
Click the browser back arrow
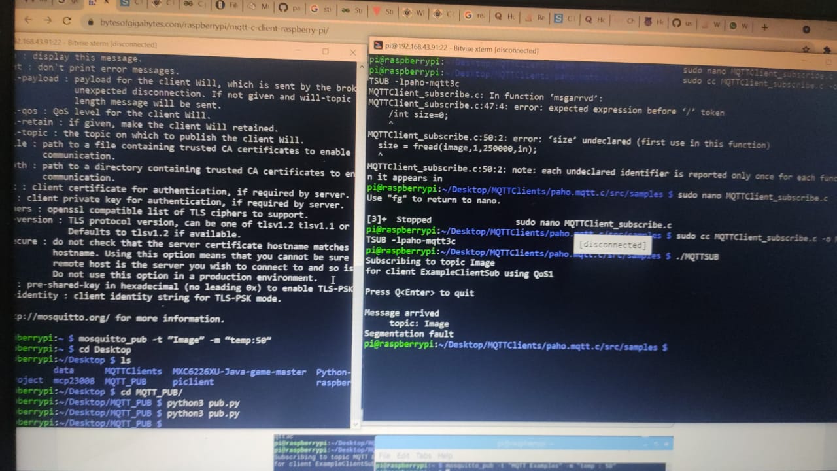pos(27,20)
